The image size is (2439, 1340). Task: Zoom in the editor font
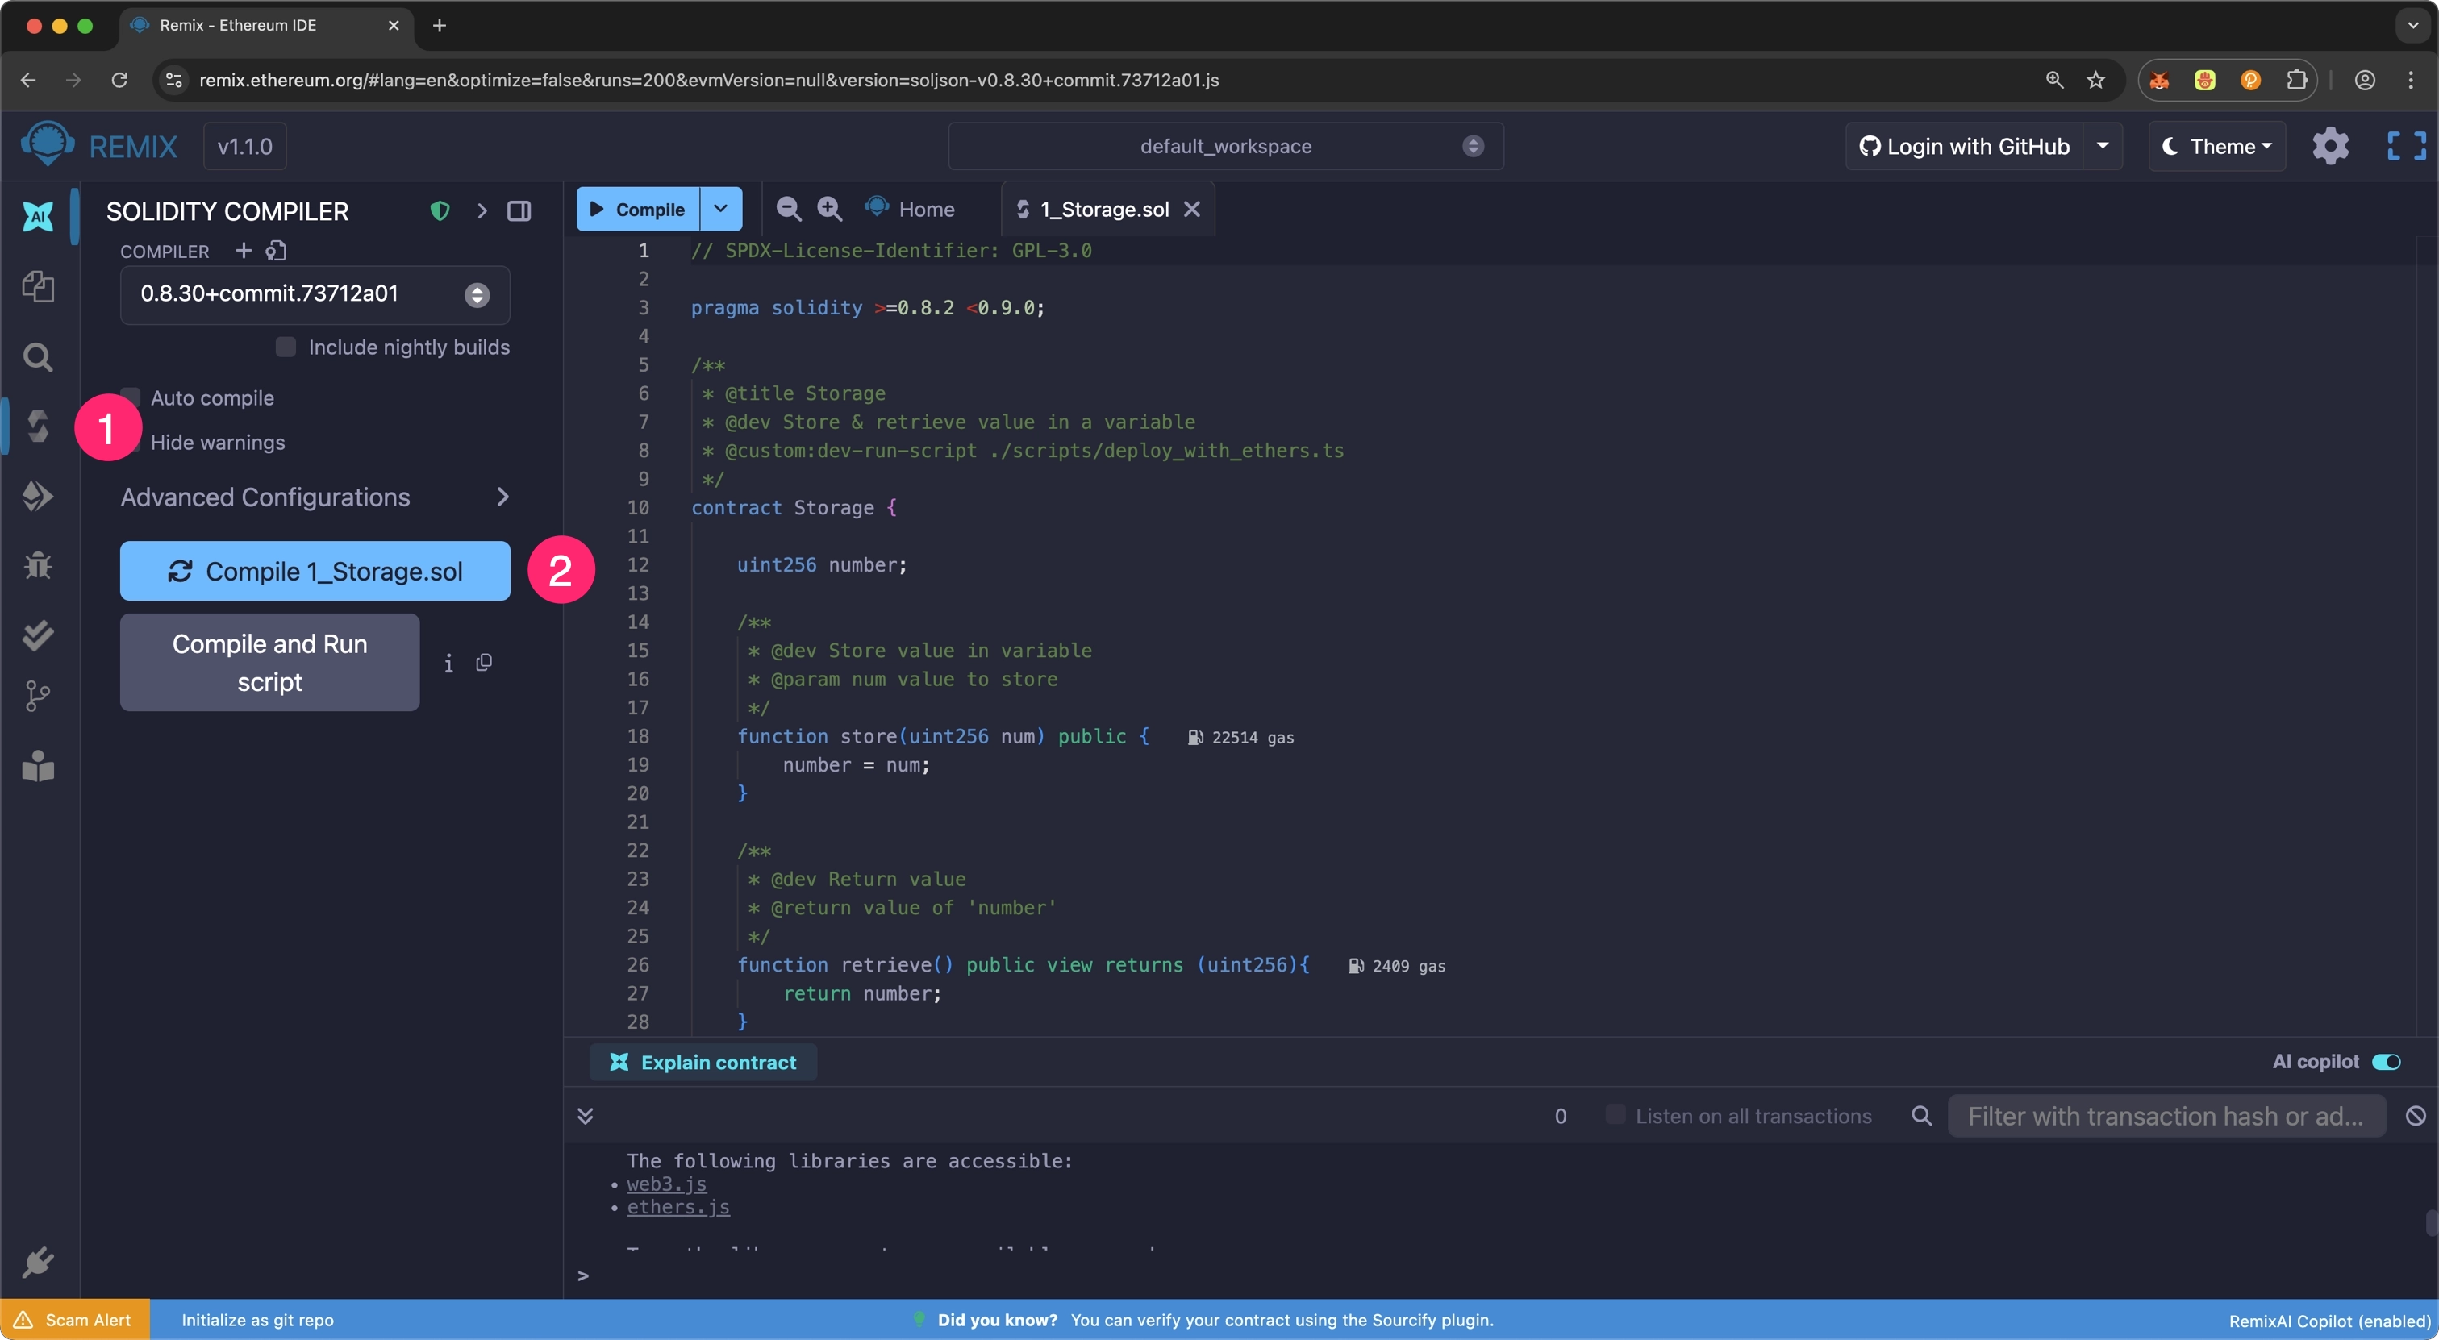[829, 209]
